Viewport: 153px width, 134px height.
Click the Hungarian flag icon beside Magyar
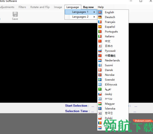(100, 104)
